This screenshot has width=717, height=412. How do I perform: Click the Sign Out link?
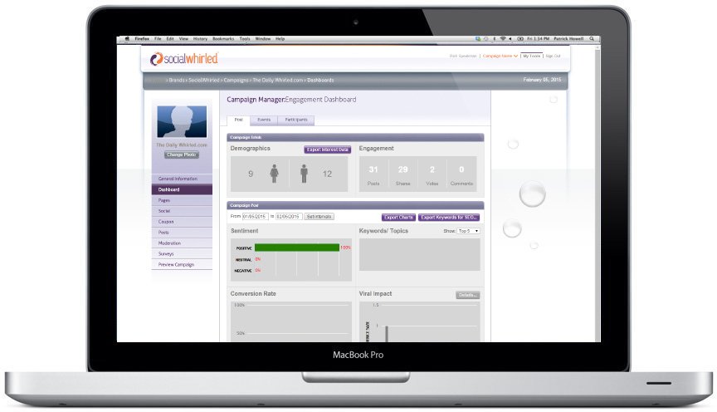(553, 56)
